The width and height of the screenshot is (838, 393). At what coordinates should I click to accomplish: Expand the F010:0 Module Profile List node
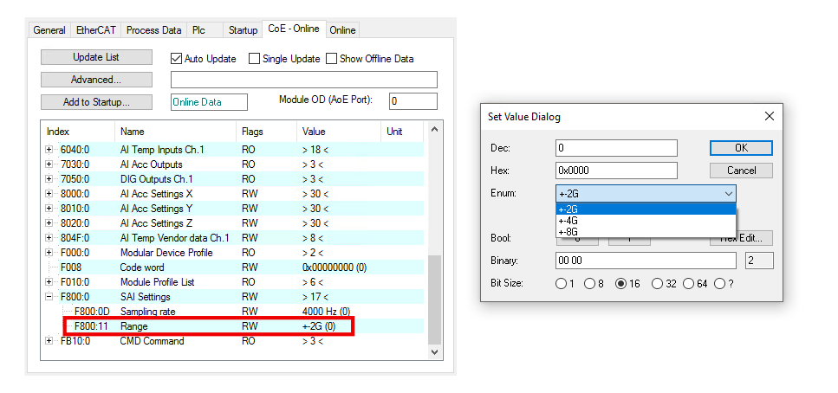tap(49, 282)
